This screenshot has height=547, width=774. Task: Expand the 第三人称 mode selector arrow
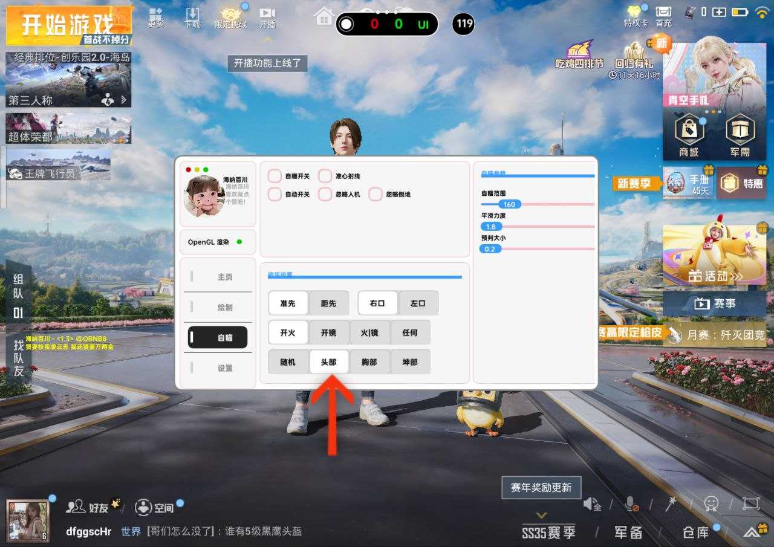(x=124, y=100)
